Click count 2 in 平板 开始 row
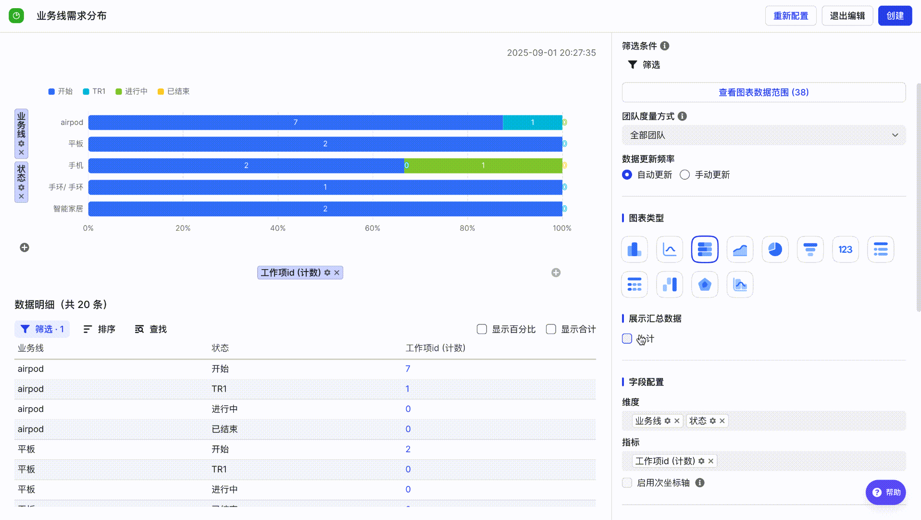Screen dimensions: 921x520 pos(408,449)
